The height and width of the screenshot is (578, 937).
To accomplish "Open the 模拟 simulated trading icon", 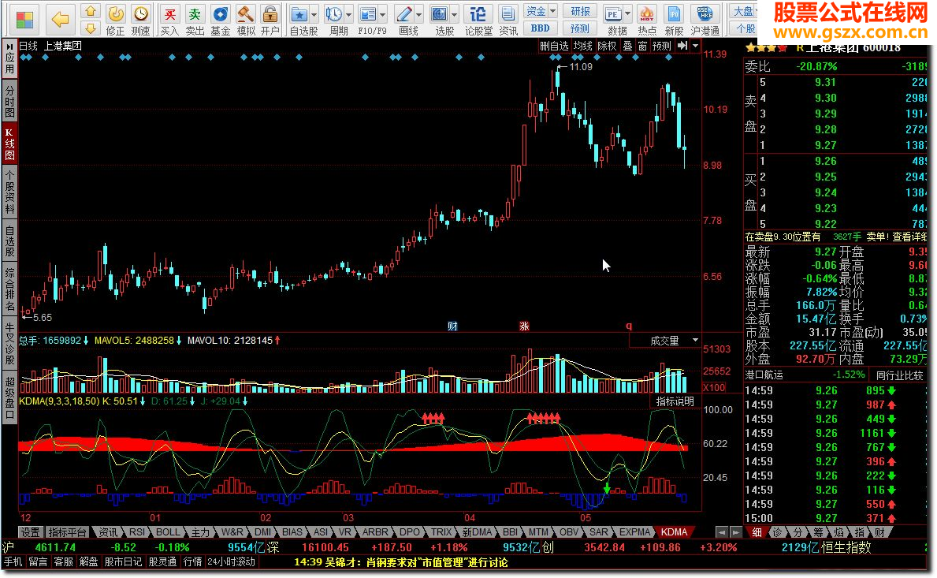I will 246,19.
